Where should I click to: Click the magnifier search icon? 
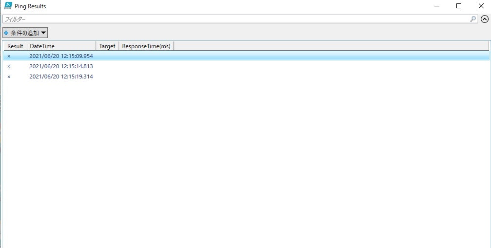473,19
